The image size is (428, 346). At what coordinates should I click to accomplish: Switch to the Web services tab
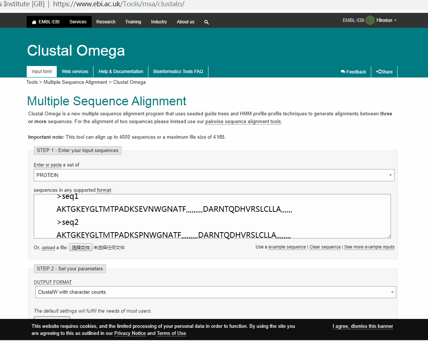click(x=75, y=72)
